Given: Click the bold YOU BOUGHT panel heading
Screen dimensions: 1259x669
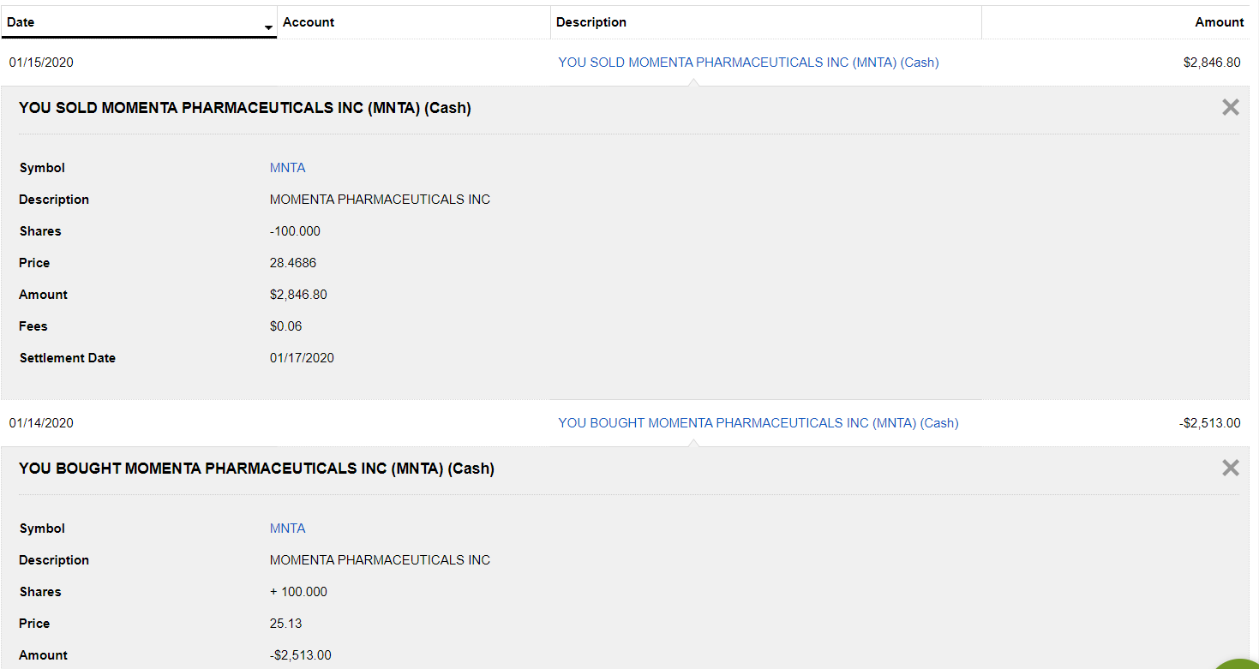Looking at the screenshot, I should point(256,469).
